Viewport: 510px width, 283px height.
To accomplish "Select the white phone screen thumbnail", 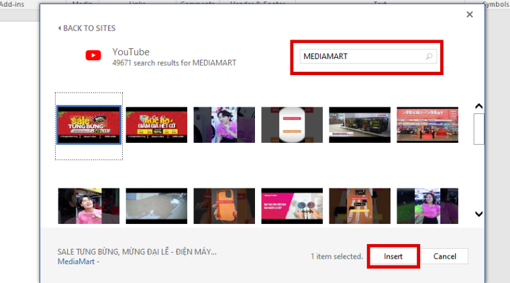I will pos(292,125).
